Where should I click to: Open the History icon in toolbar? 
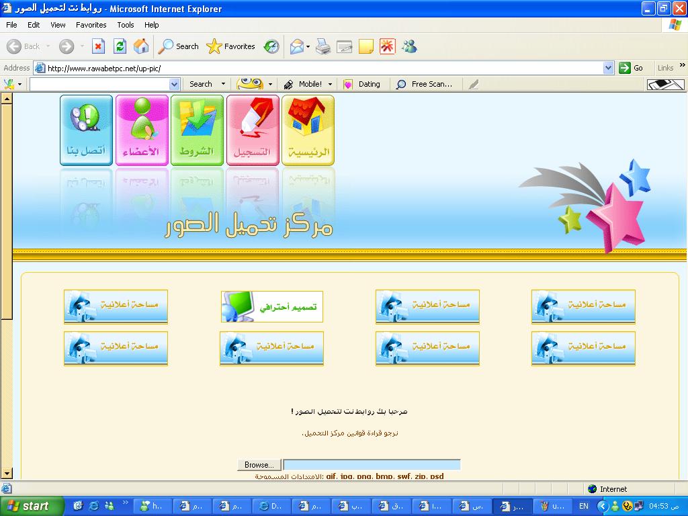[271, 46]
